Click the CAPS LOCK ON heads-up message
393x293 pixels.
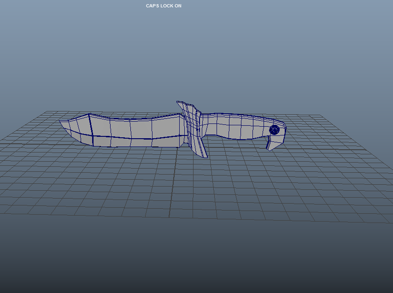164,6
